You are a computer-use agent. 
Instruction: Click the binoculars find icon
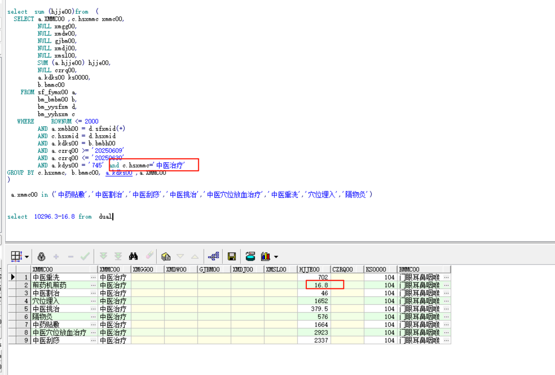(x=133, y=256)
